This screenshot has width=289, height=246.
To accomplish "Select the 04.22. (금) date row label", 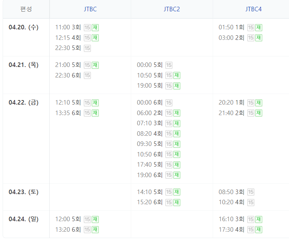I will click(24, 103).
